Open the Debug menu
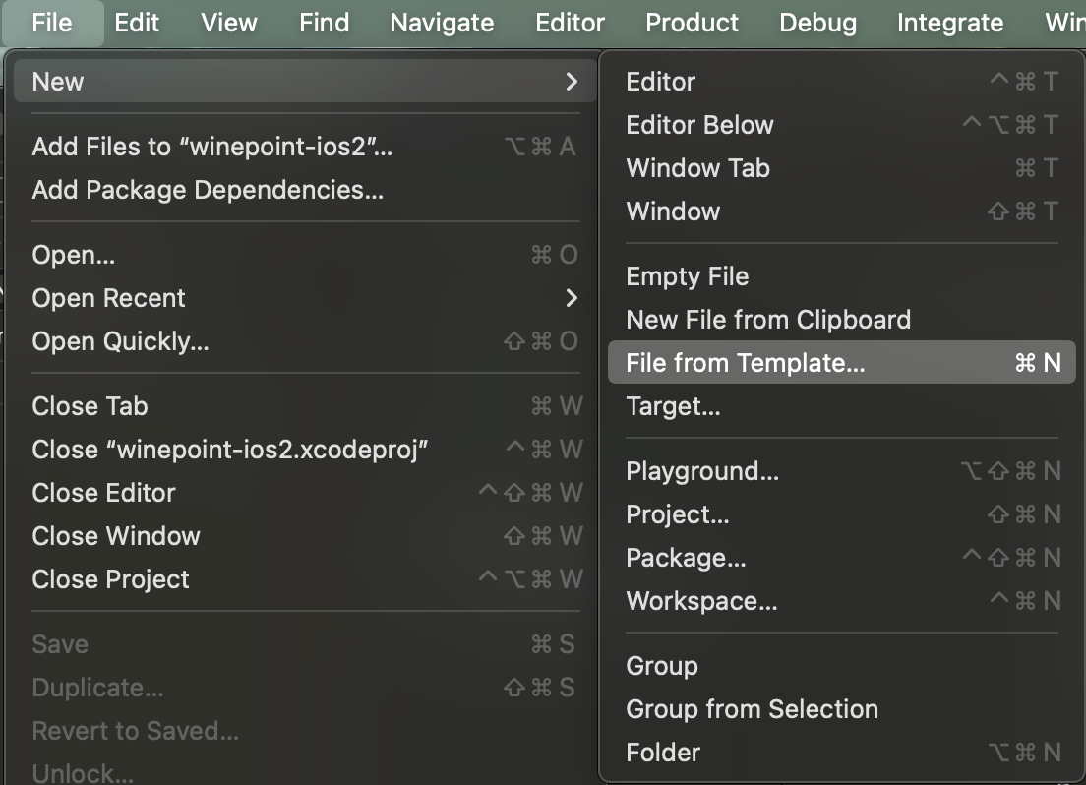 click(x=817, y=23)
